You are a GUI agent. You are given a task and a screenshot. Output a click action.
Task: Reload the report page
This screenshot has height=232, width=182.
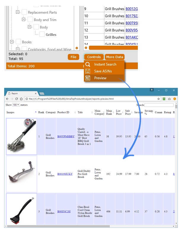(x=17, y=99)
